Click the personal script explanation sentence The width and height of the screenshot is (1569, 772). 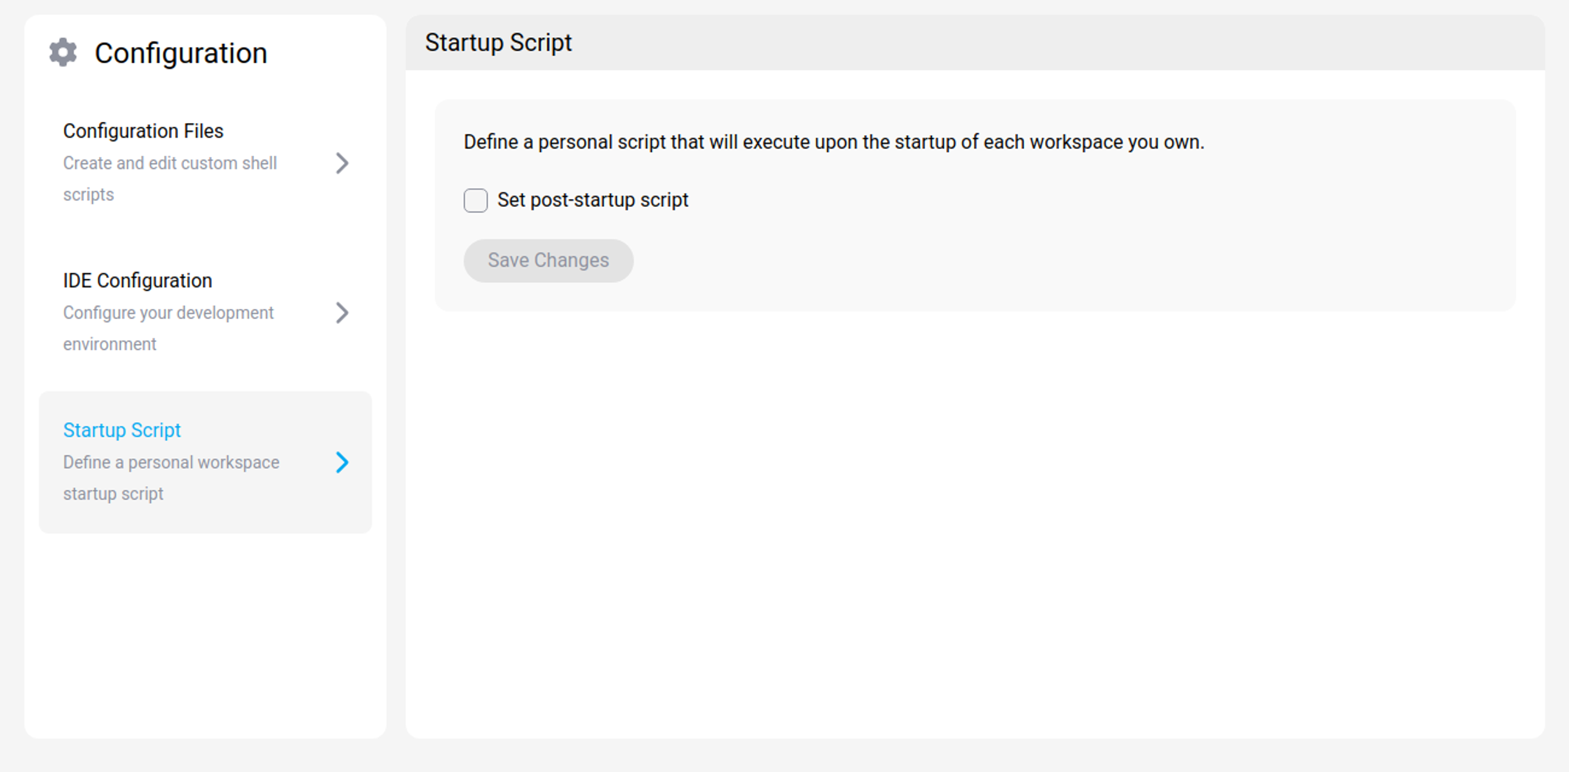833,142
